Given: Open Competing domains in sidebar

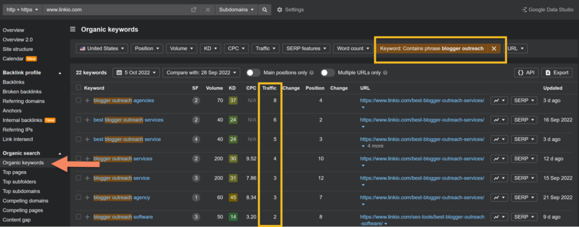Looking at the screenshot, I should tap(25, 201).
